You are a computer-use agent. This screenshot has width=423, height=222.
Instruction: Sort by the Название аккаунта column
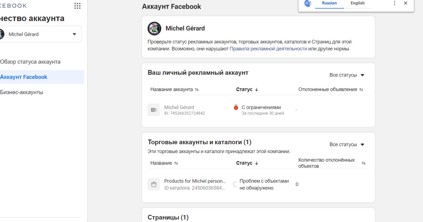click(174, 89)
